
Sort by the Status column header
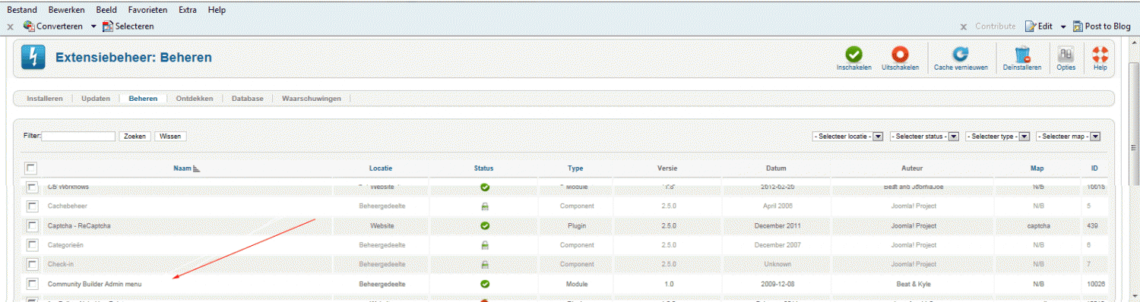(x=483, y=168)
